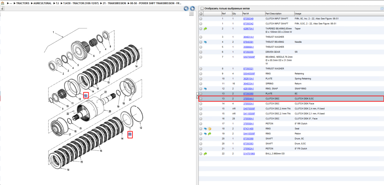384x185 pixels.
Task: Click the previous figure blue arrow button
Action: tap(186, 8)
